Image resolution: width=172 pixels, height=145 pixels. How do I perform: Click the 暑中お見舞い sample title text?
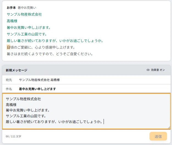27,8
